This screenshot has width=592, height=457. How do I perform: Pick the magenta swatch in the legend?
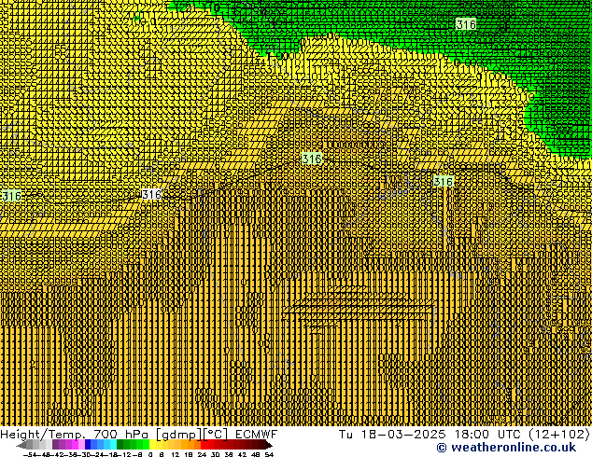pos(75,444)
